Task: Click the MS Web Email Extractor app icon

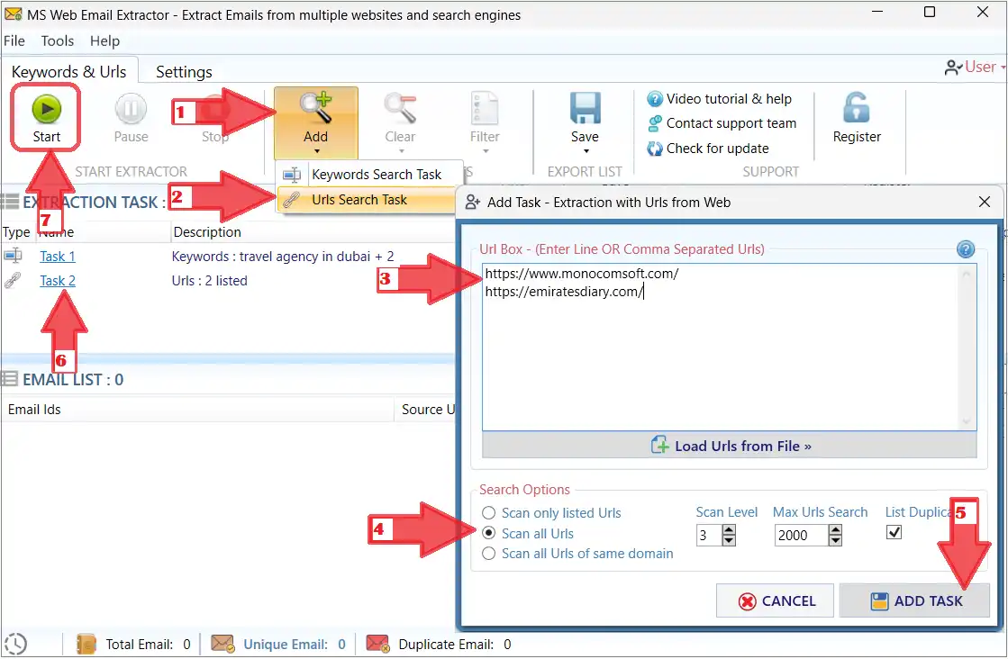Action: [13, 14]
